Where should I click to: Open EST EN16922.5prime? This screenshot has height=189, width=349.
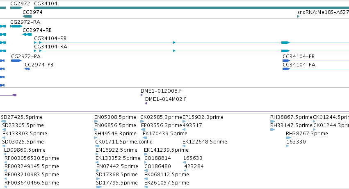116,150
